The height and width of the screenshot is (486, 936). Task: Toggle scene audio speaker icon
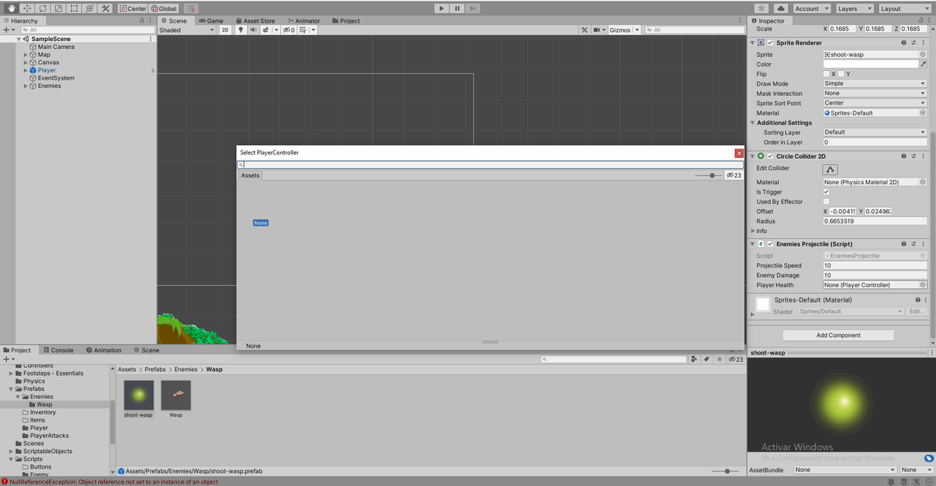point(253,30)
